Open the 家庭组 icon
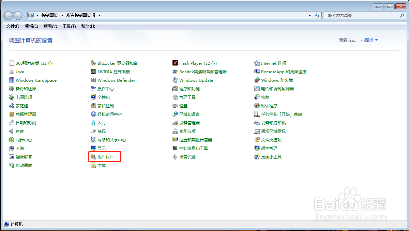 tap(12, 106)
